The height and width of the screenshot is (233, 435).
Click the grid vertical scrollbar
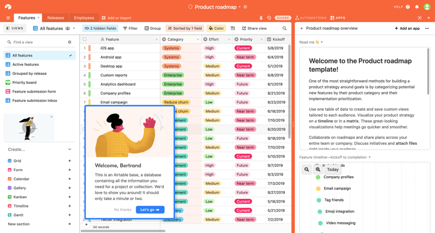click(x=289, y=92)
